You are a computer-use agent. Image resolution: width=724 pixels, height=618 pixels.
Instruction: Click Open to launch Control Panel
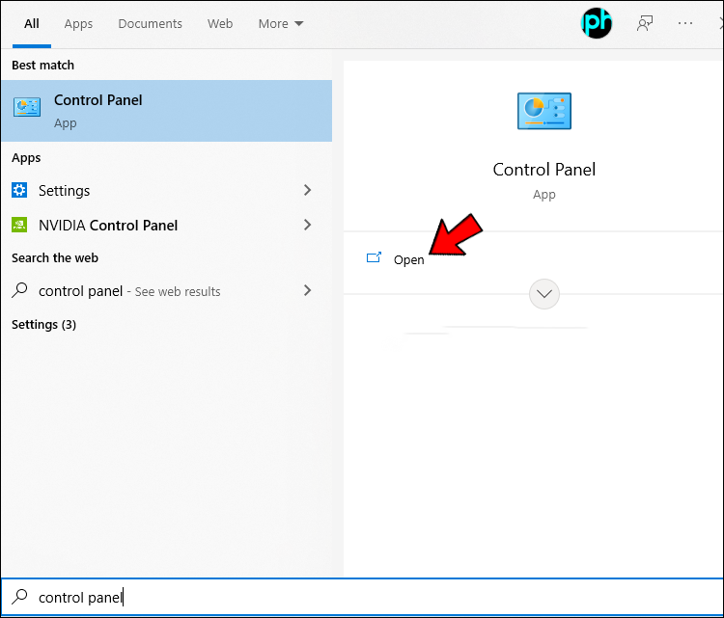point(408,259)
